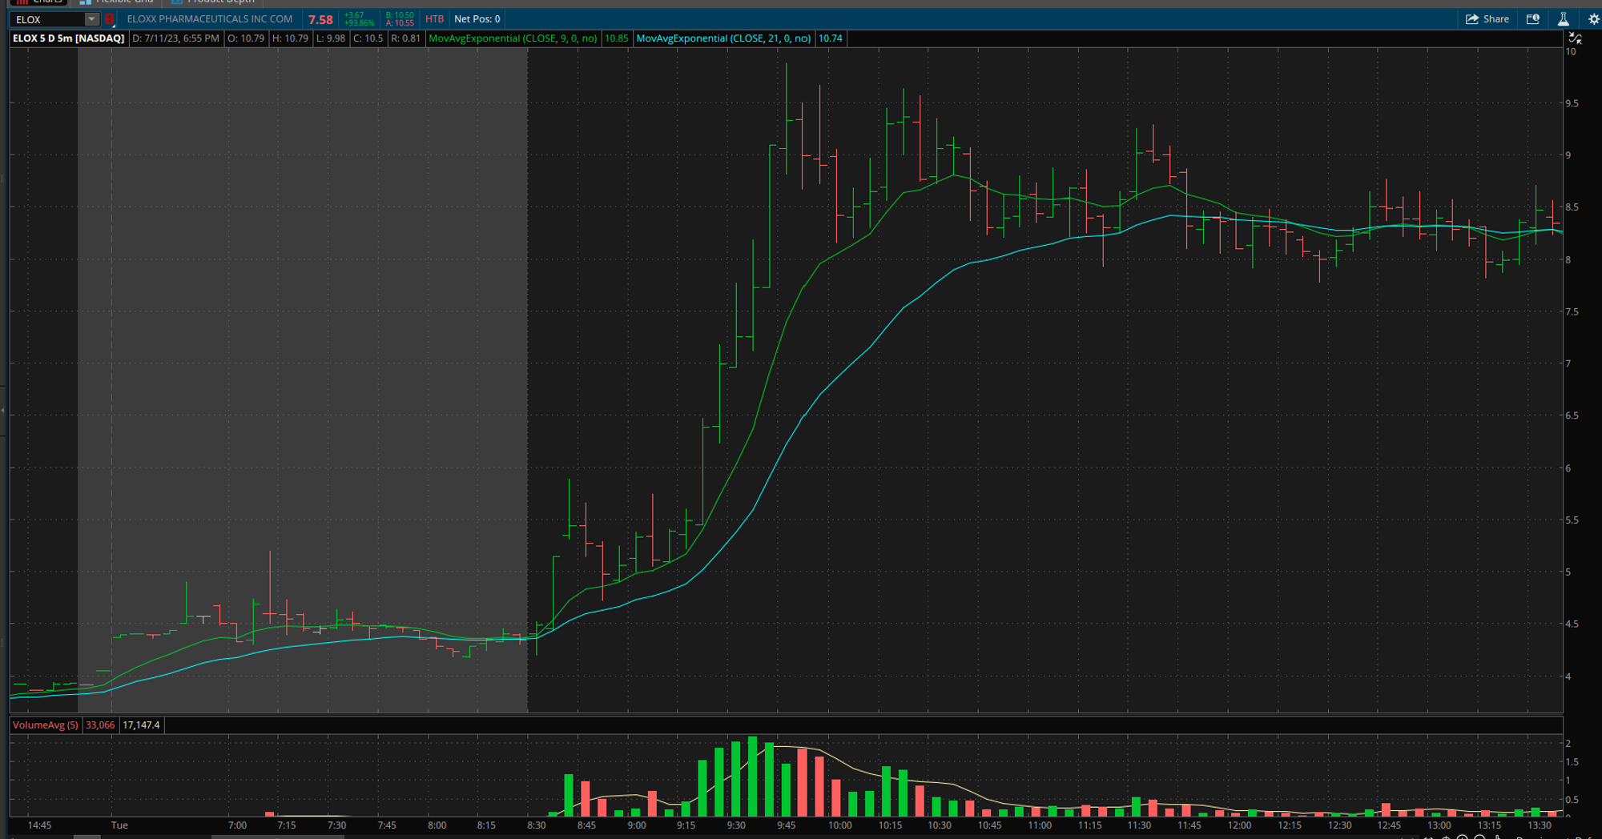Click the Share button
This screenshot has height=839, width=1602.
point(1487,19)
